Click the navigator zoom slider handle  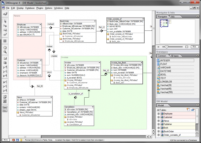tap(166, 47)
